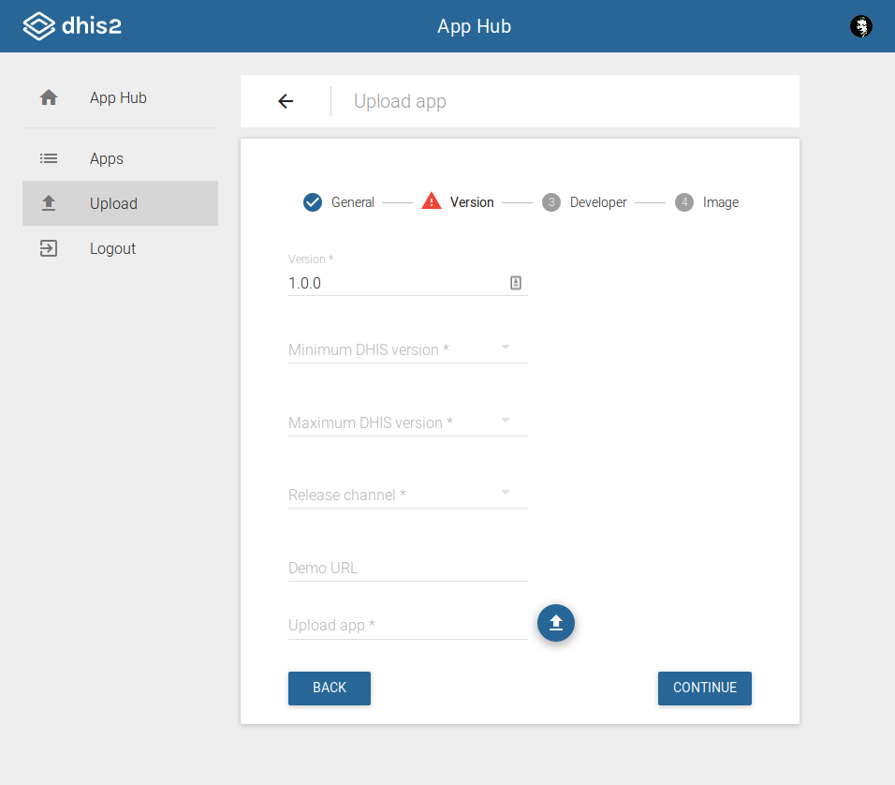
Task: Click the CONTINUE button
Action: (x=704, y=688)
